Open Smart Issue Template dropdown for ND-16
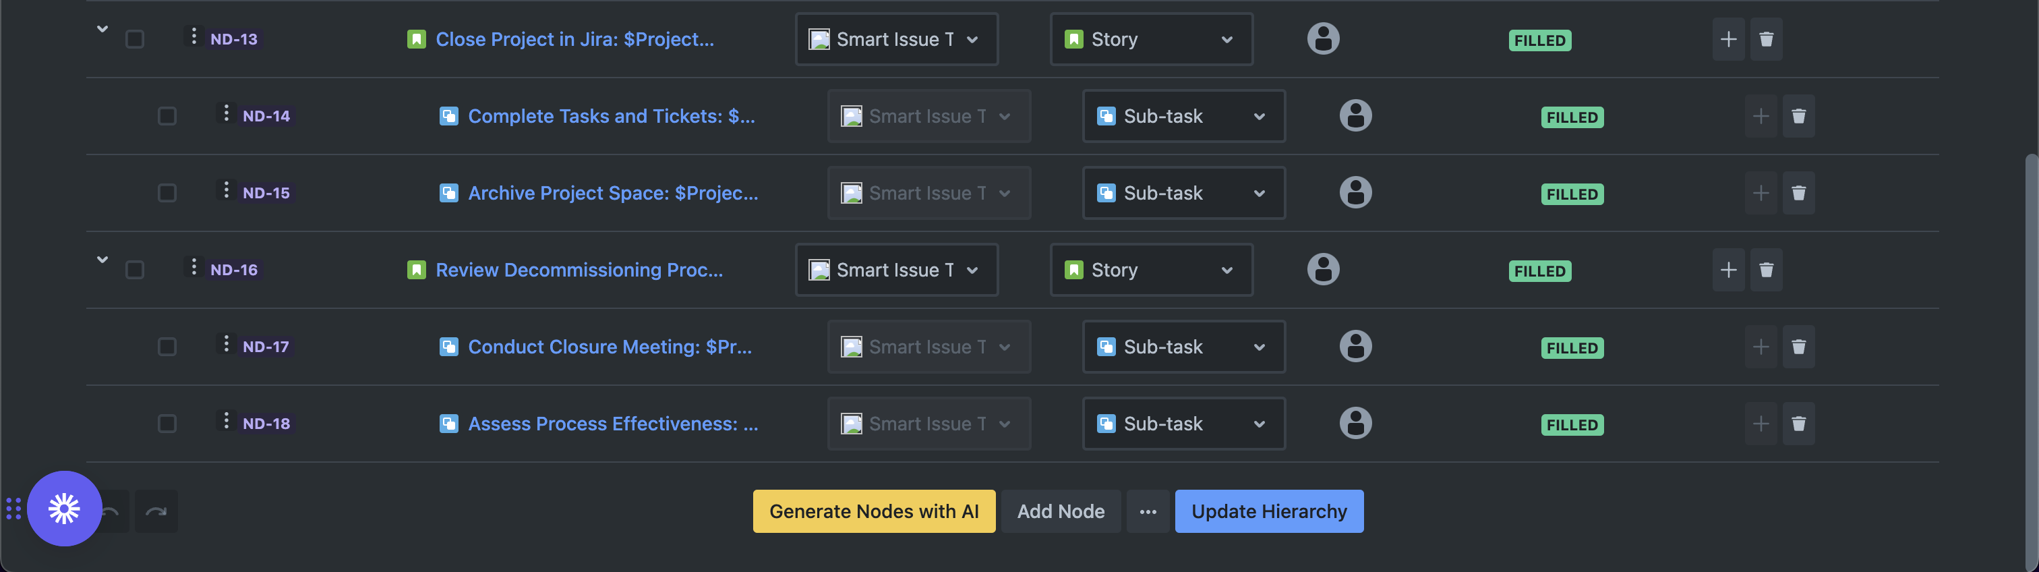 (x=896, y=270)
